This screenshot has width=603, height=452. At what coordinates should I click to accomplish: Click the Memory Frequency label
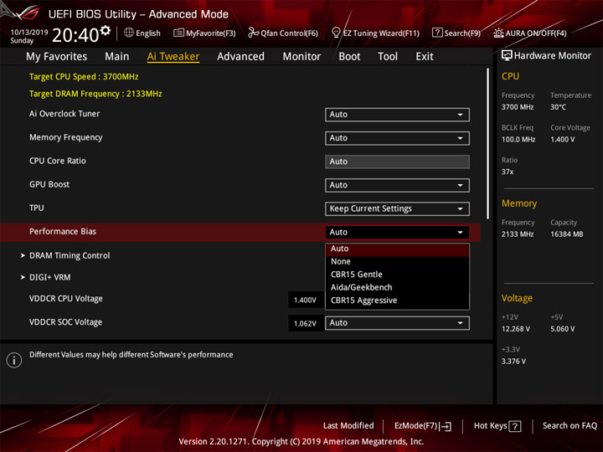[66, 137]
